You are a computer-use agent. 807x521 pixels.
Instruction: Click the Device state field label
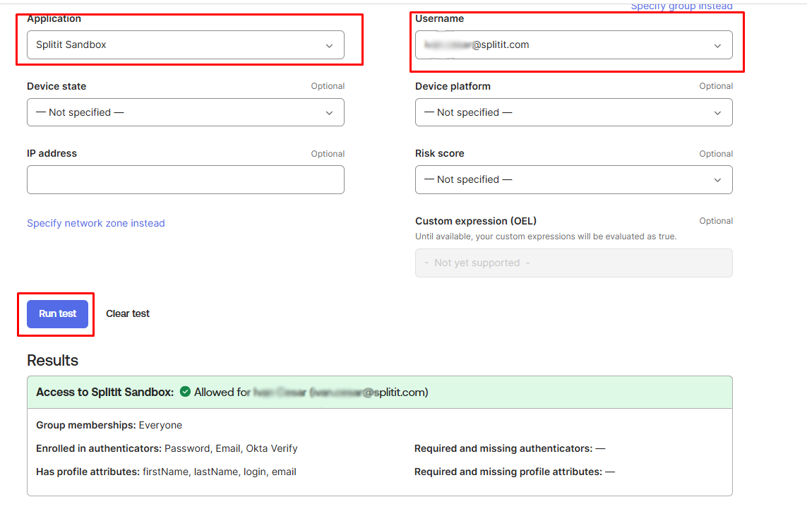[x=56, y=87]
